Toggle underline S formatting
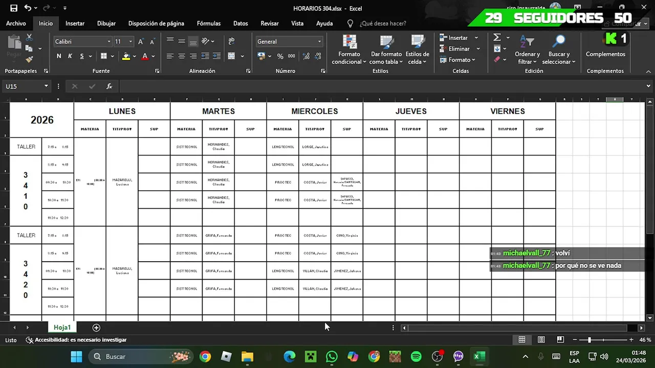655x368 pixels. pyautogui.click(x=82, y=56)
